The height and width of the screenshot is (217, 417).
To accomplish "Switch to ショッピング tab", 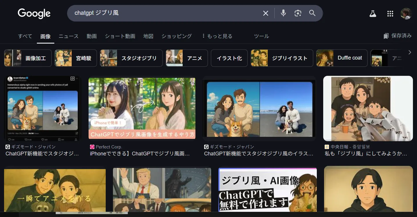I will click(x=177, y=36).
